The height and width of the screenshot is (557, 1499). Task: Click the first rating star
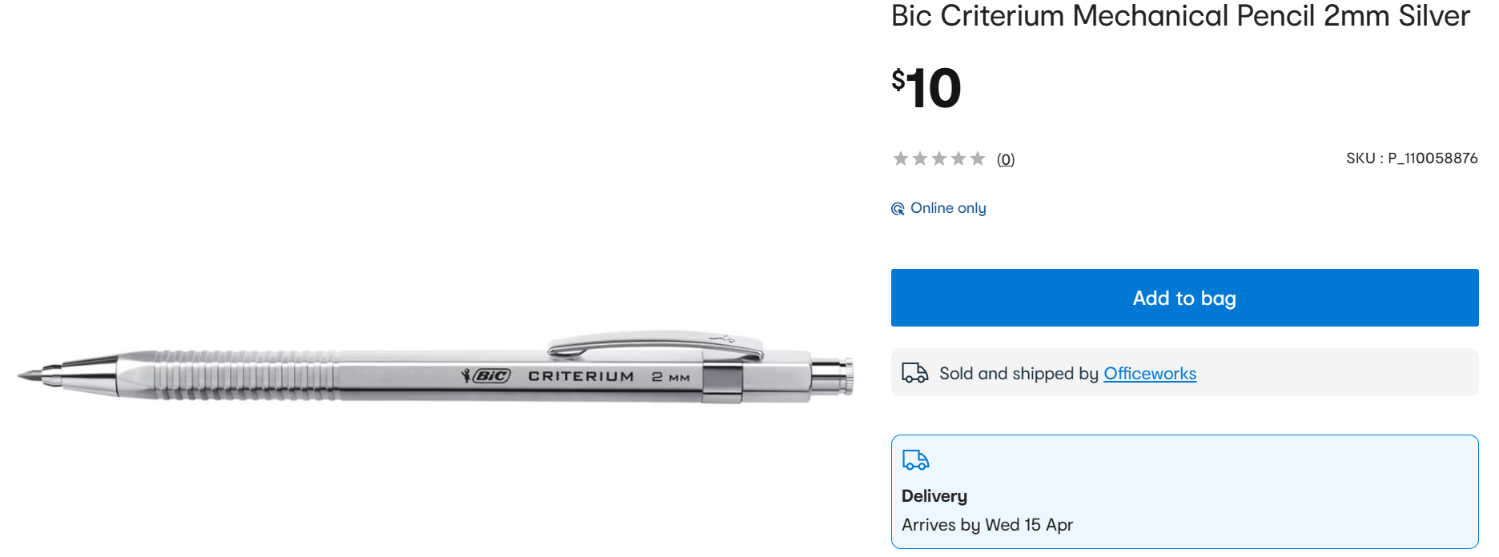point(901,158)
